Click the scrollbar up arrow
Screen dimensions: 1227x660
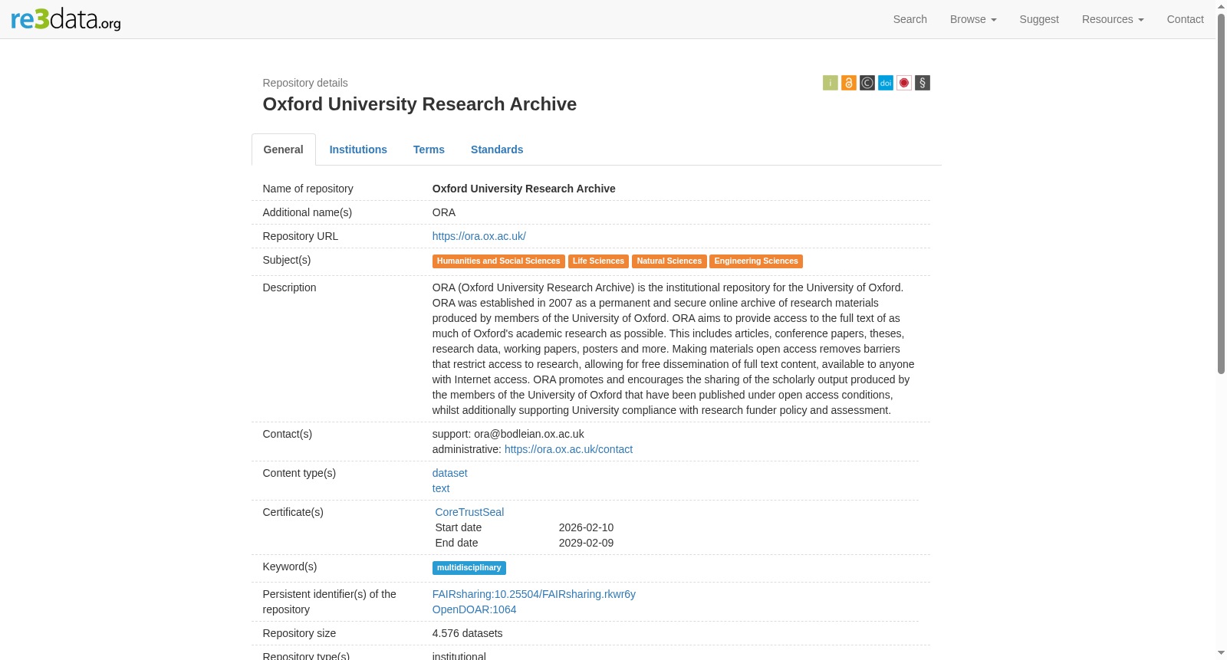pyautogui.click(x=1222, y=5)
